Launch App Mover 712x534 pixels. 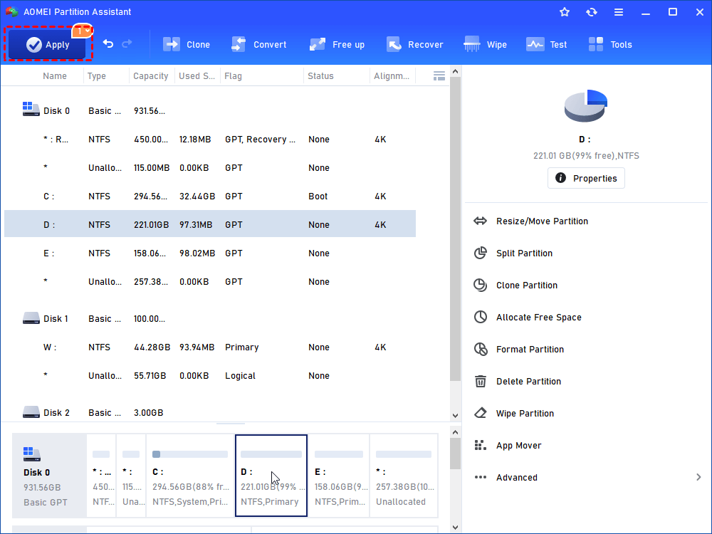click(508, 446)
